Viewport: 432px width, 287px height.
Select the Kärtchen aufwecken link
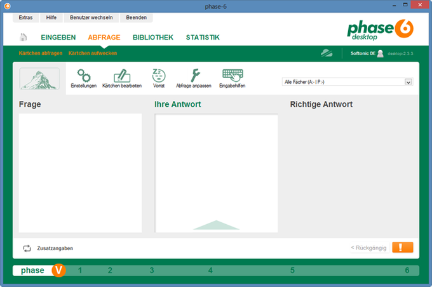click(x=93, y=53)
